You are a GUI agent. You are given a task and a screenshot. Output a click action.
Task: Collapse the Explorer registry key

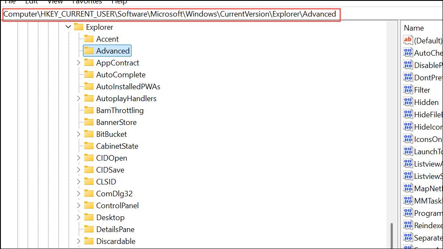click(x=68, y=27)
